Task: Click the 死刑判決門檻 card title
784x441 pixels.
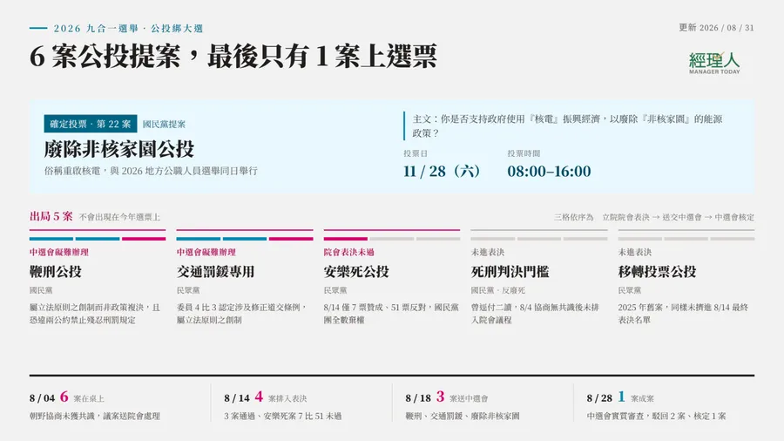Action: (510, 272)
